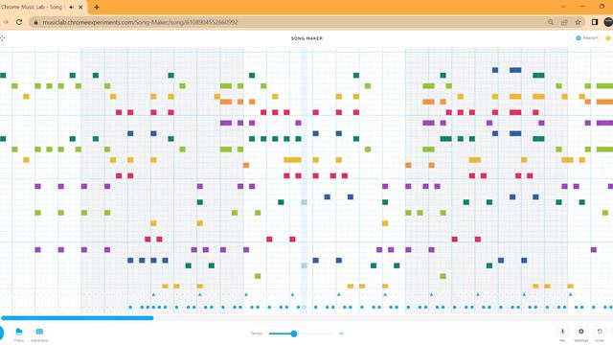The image size is (613, 345).
Task: Switch the melody instrument via Piano icon
Action: (19, 334)
